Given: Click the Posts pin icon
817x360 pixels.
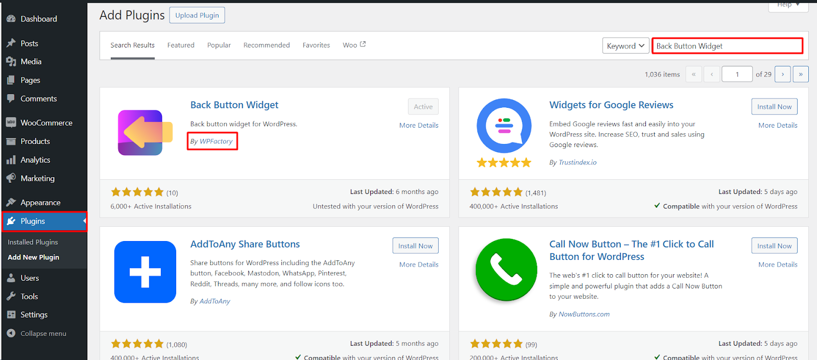Looking at the screenshot, I should click(x=11, y=43).
